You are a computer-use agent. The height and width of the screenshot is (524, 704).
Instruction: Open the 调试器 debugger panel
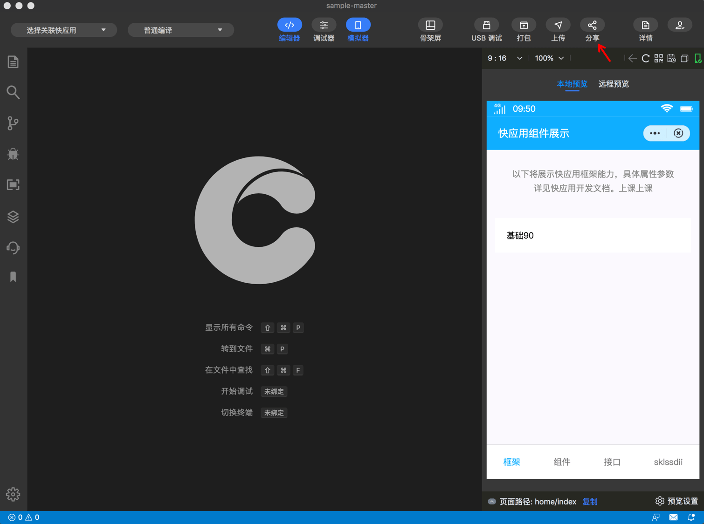[324, 29]
